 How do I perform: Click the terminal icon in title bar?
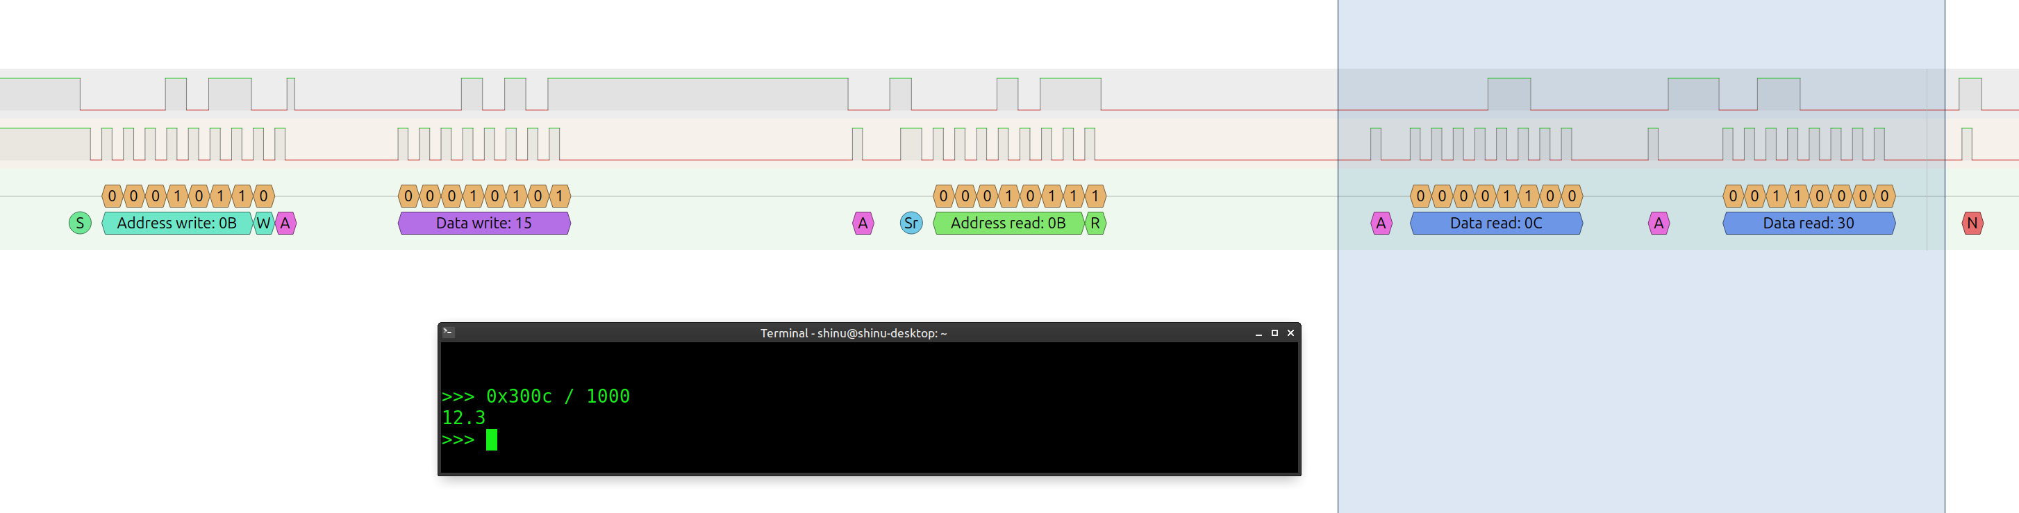tap(448, 332)
